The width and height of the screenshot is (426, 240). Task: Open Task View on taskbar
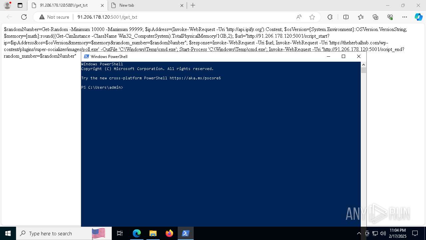coord(120,233)
